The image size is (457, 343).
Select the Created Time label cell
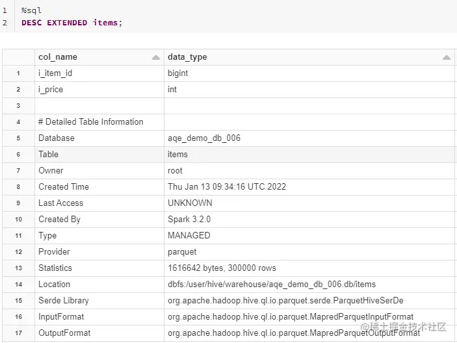(99, 187)
